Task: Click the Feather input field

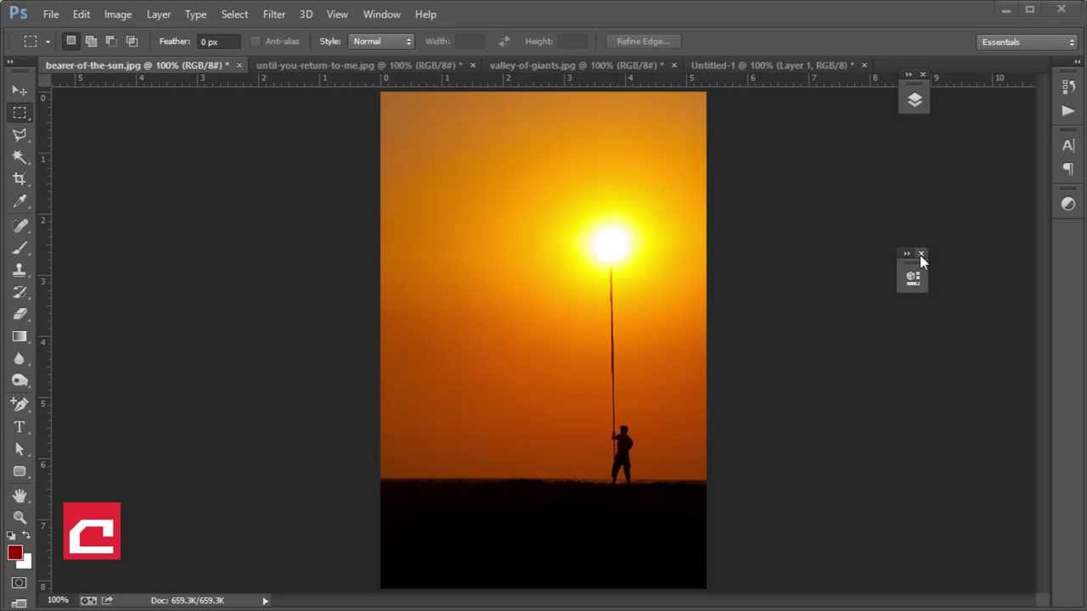Action: [x=218, y=42]
